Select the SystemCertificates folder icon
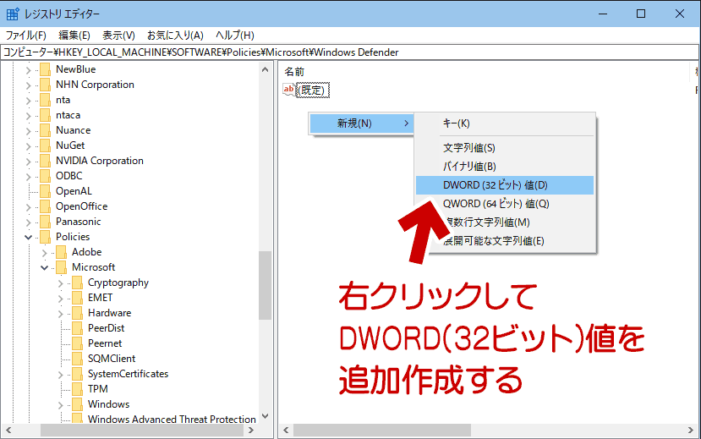 pos(77,374)
